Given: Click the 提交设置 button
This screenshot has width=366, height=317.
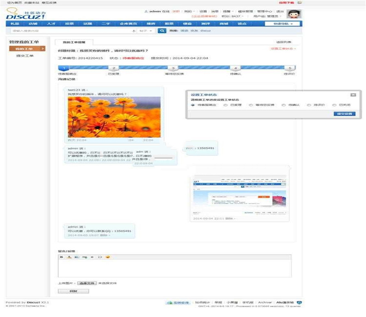Looking at the screenshot, I should 344,114.
